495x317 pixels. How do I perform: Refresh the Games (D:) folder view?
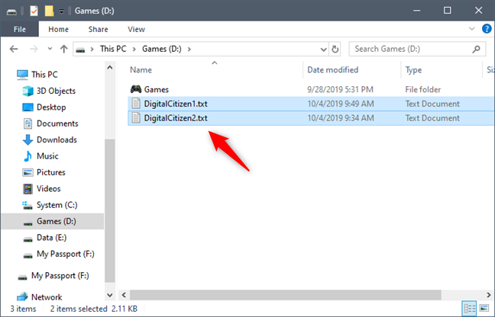coord(335,49)
